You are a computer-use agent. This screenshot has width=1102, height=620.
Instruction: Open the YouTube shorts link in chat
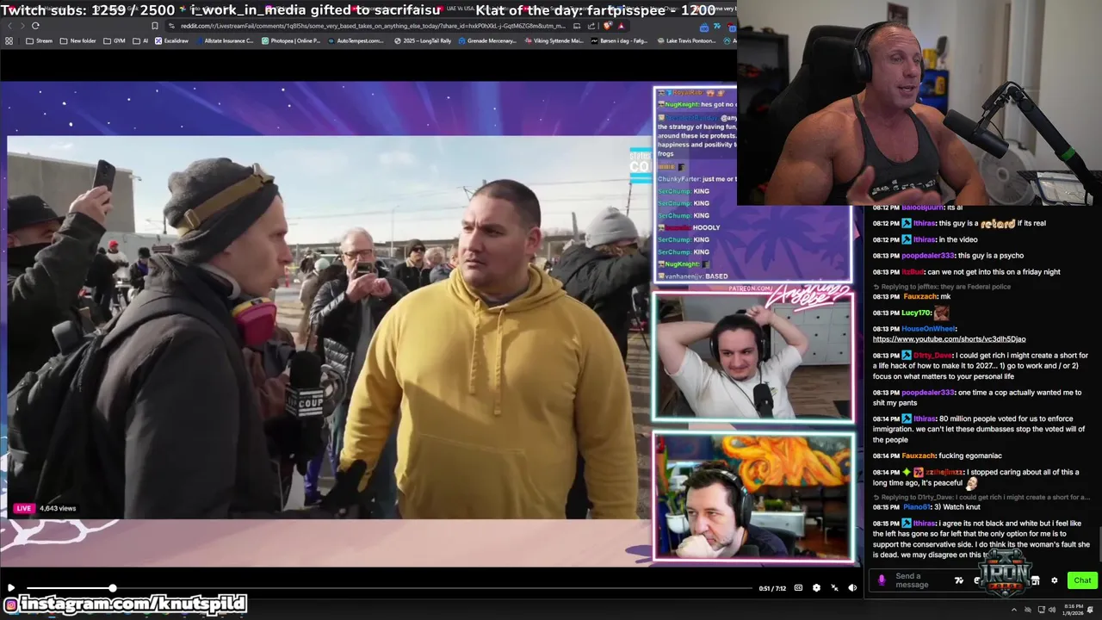pyautogui.click(x=949, y=338)
